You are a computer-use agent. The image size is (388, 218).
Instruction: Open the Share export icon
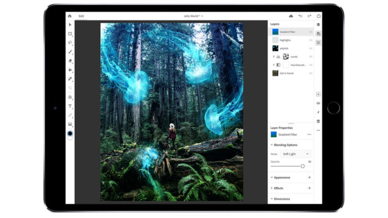319,16
